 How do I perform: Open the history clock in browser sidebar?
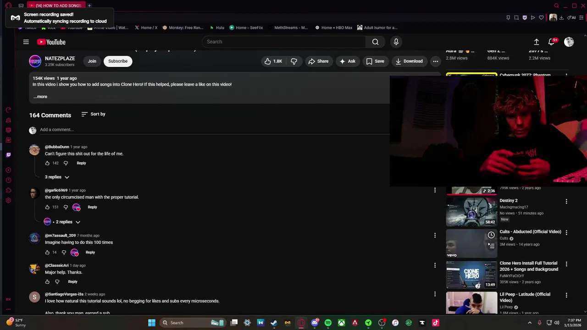coord(8,180)
